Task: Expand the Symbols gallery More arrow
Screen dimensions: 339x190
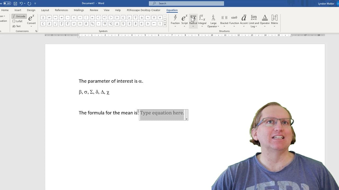Action: point(165,24)
